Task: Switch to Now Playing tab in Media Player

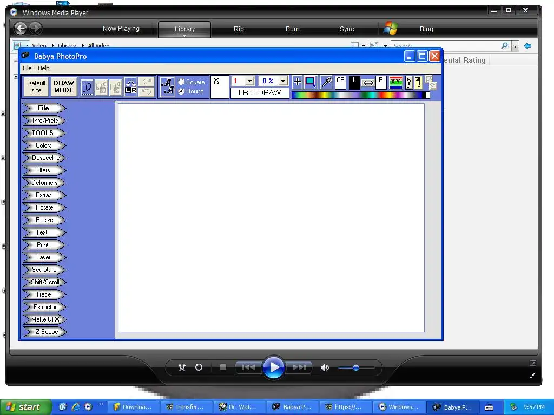Action: tap(121, 29)
